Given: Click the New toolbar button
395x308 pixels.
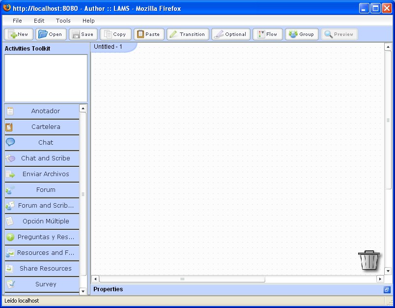Looking at the screenshot, I should (19, 34).
